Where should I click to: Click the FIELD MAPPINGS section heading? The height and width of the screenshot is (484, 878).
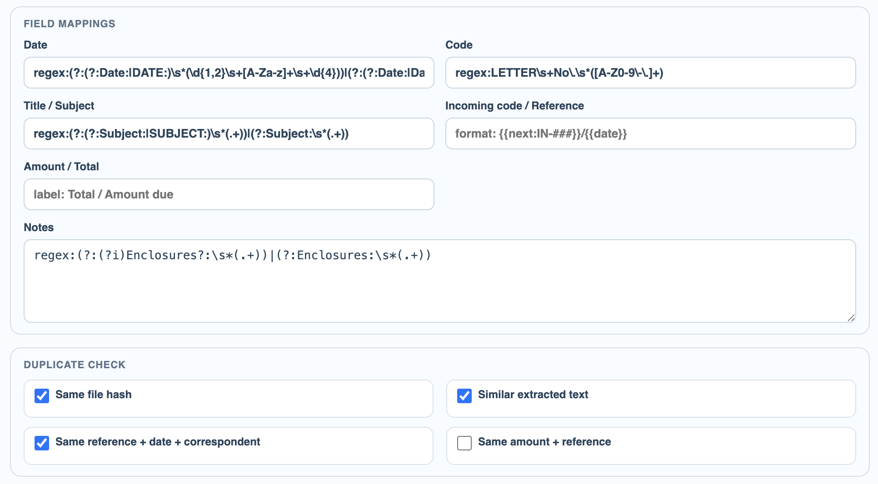coord(70,24)
